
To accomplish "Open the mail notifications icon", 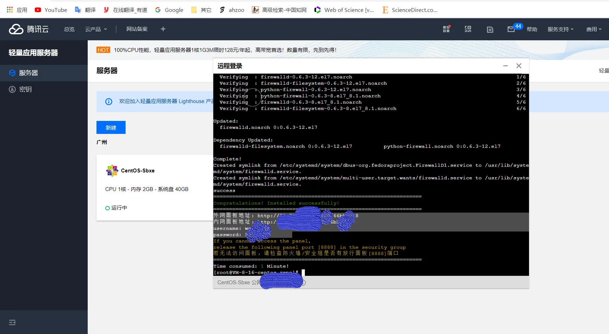I will [511, 29].
